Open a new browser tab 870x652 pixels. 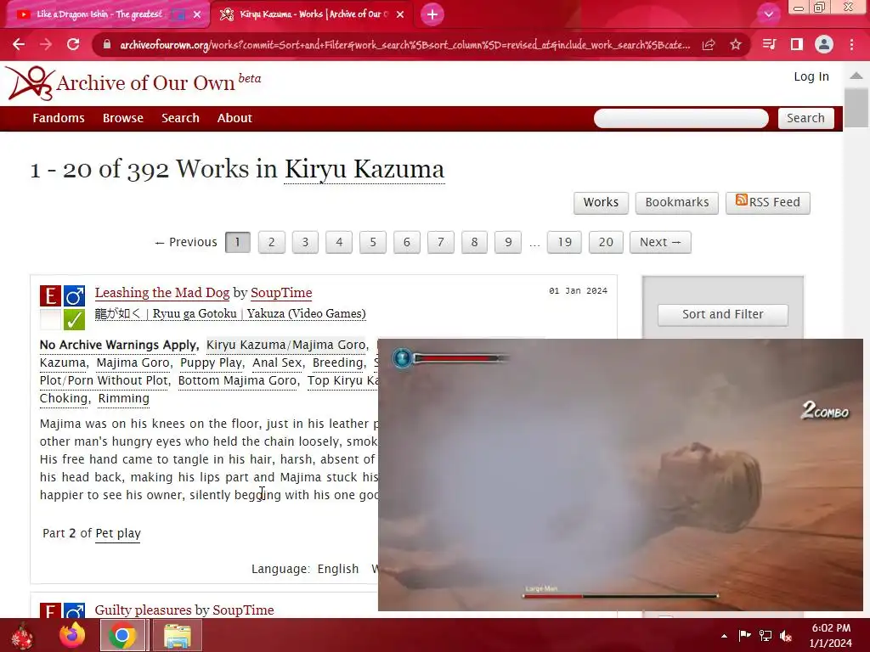click(432, 14)
